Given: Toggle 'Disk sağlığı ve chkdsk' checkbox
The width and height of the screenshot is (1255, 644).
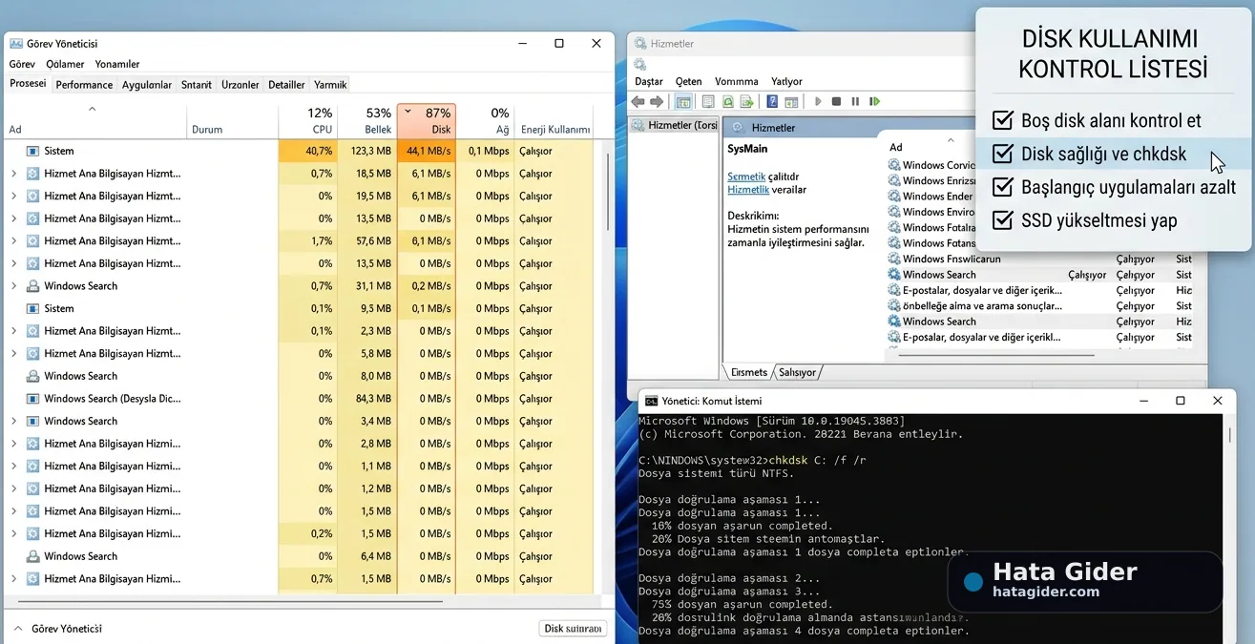Looking at the screenshot, I should [1002, 154].
